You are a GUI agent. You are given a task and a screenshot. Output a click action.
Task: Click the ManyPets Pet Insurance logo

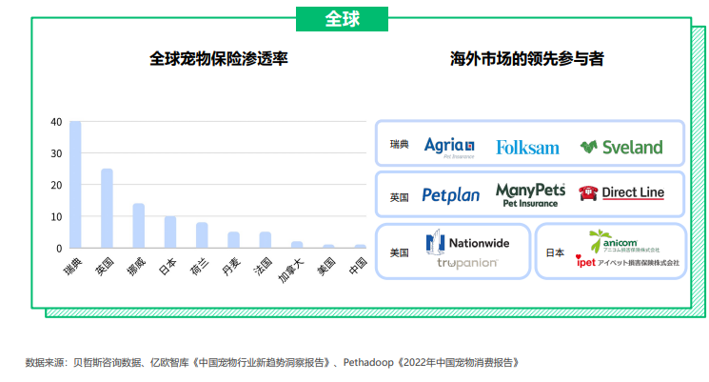pos(530,195)
